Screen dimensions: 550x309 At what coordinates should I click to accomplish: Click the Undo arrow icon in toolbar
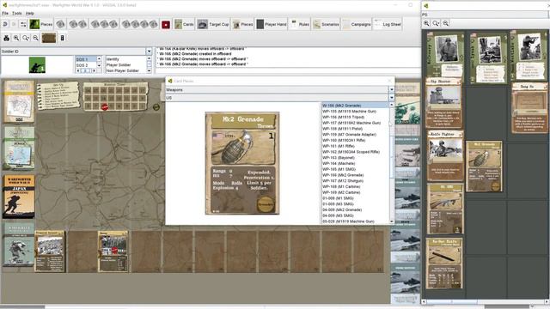[5, 24]
